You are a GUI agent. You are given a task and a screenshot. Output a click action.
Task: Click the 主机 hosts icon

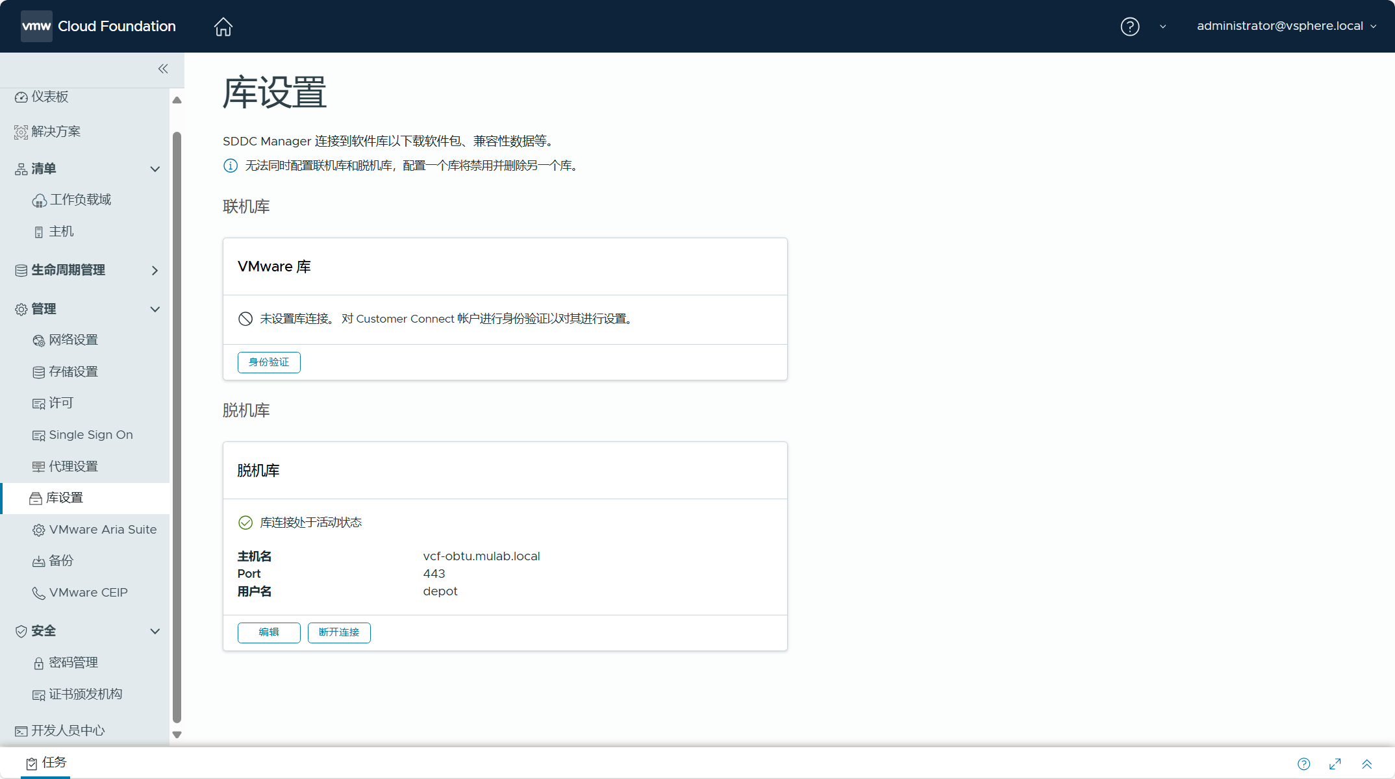pyautogui.click(x=39, y=232)
